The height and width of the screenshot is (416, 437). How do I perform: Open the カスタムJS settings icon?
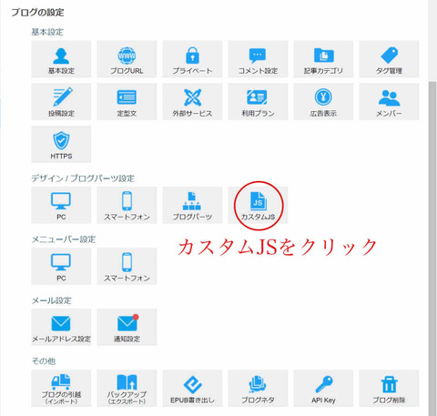(x=258, y=205)
